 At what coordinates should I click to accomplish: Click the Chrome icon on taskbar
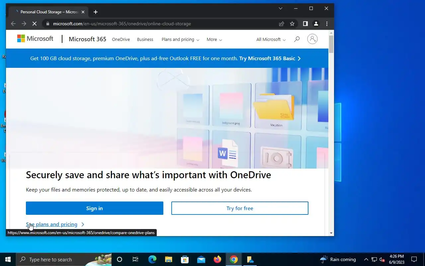[234, 259]
